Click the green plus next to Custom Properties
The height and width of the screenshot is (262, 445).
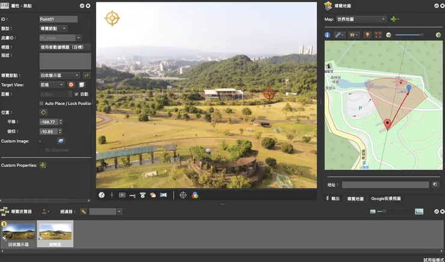43,165
